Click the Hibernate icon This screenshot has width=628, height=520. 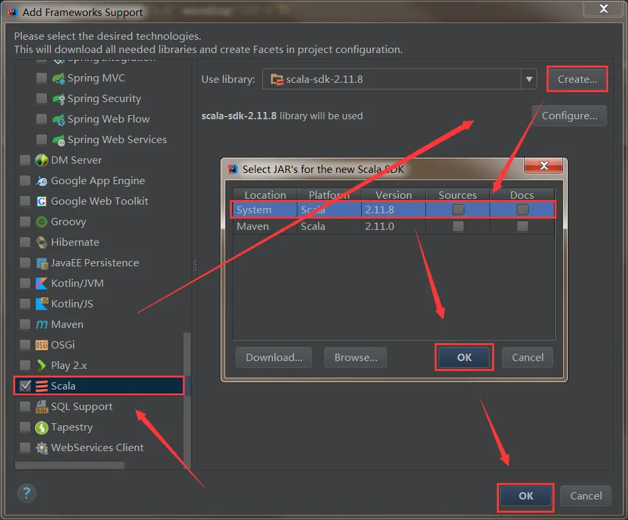pos(42,242)
